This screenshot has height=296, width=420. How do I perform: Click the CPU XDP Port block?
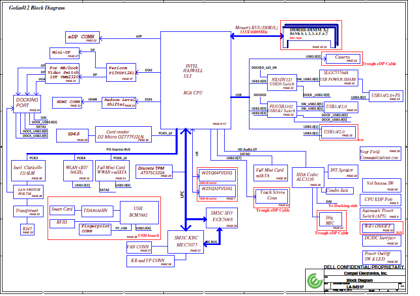coord(382,200)
